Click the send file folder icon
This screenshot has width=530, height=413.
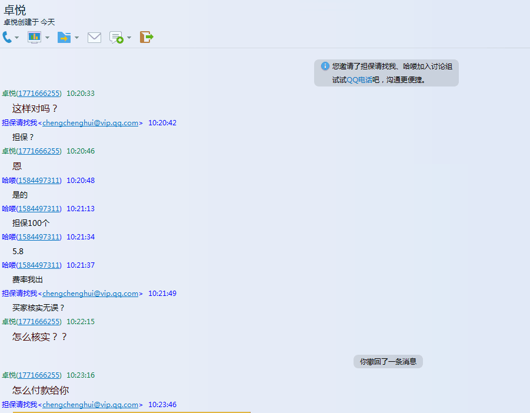(64, 38)
